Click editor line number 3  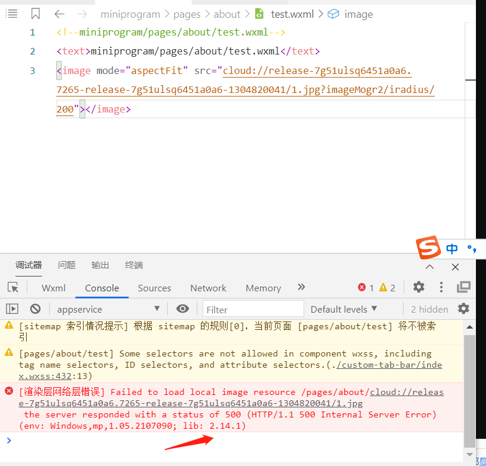[x=33, y=71]
